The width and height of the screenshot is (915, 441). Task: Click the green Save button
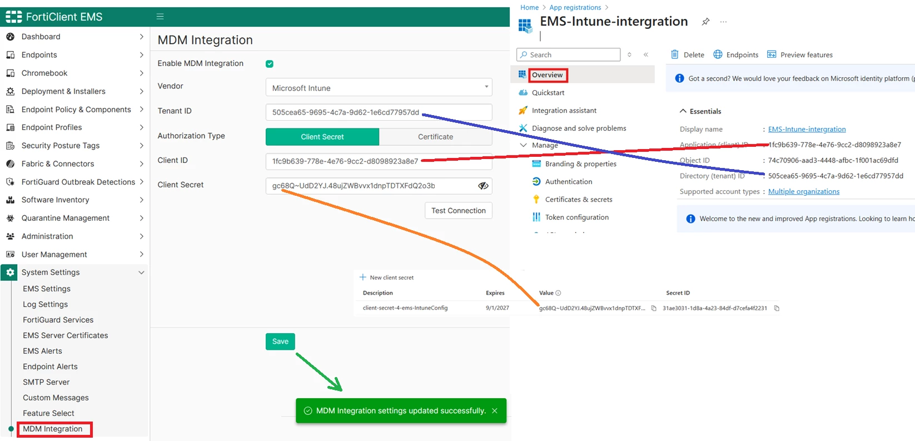pyautogui.click(x=280, y=341)
